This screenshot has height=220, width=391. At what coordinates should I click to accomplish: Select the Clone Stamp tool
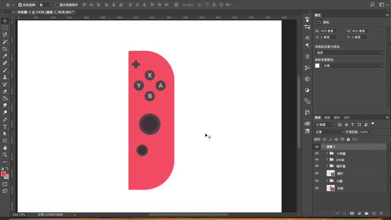tap(5, 77)
